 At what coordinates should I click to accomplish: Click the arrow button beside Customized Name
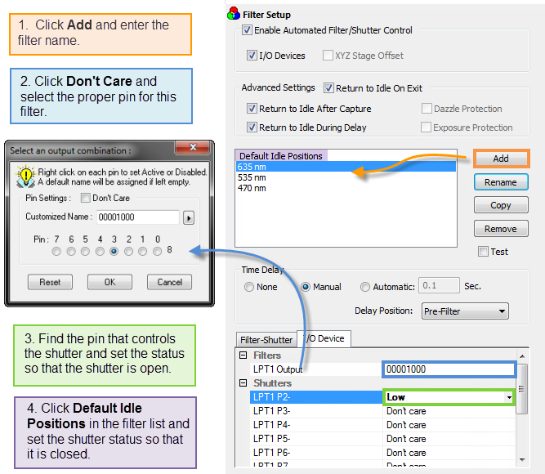(x=190, y=217)
